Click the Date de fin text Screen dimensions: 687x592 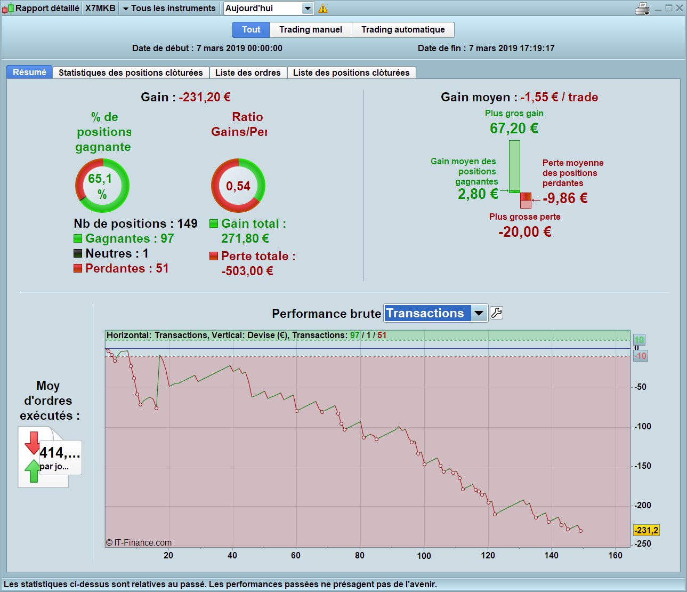tap(486, 48)
